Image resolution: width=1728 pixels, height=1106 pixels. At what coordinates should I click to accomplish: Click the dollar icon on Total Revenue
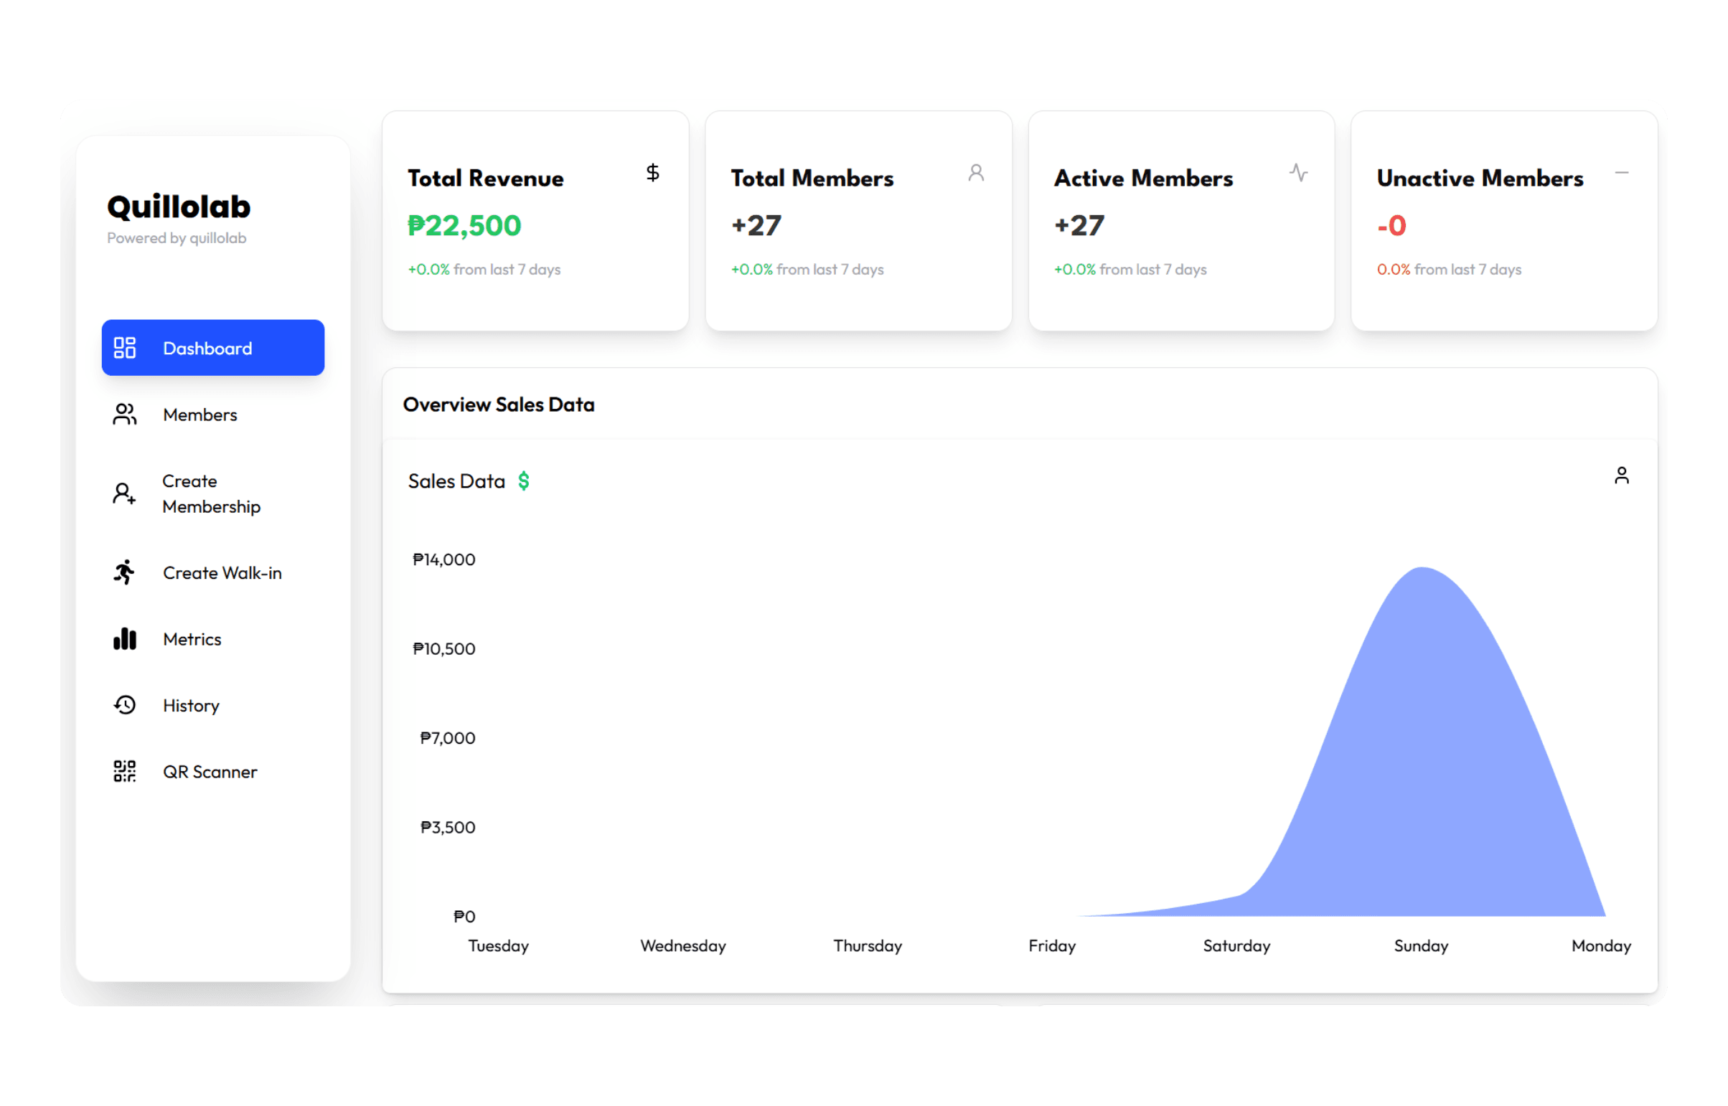pos(652,172)
